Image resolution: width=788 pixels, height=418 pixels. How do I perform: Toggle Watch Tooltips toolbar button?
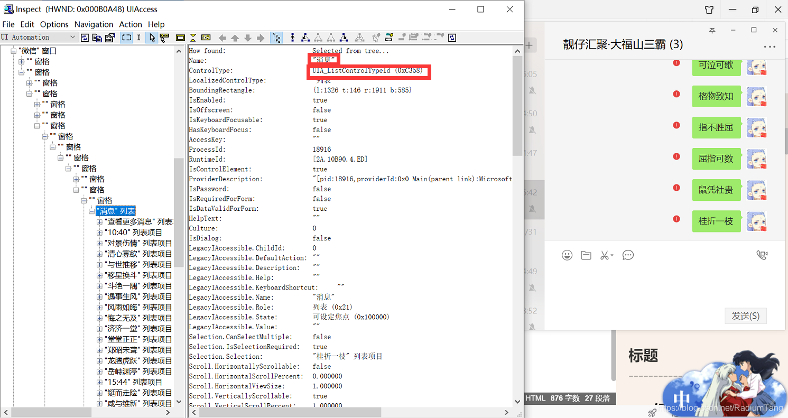point(163,38)
